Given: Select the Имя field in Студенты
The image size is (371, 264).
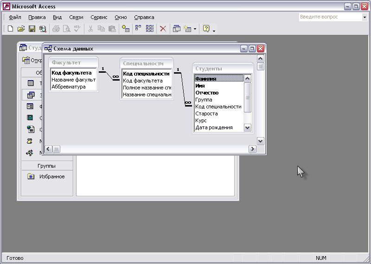Looking at the screenshot, I should tap(219, 86).
